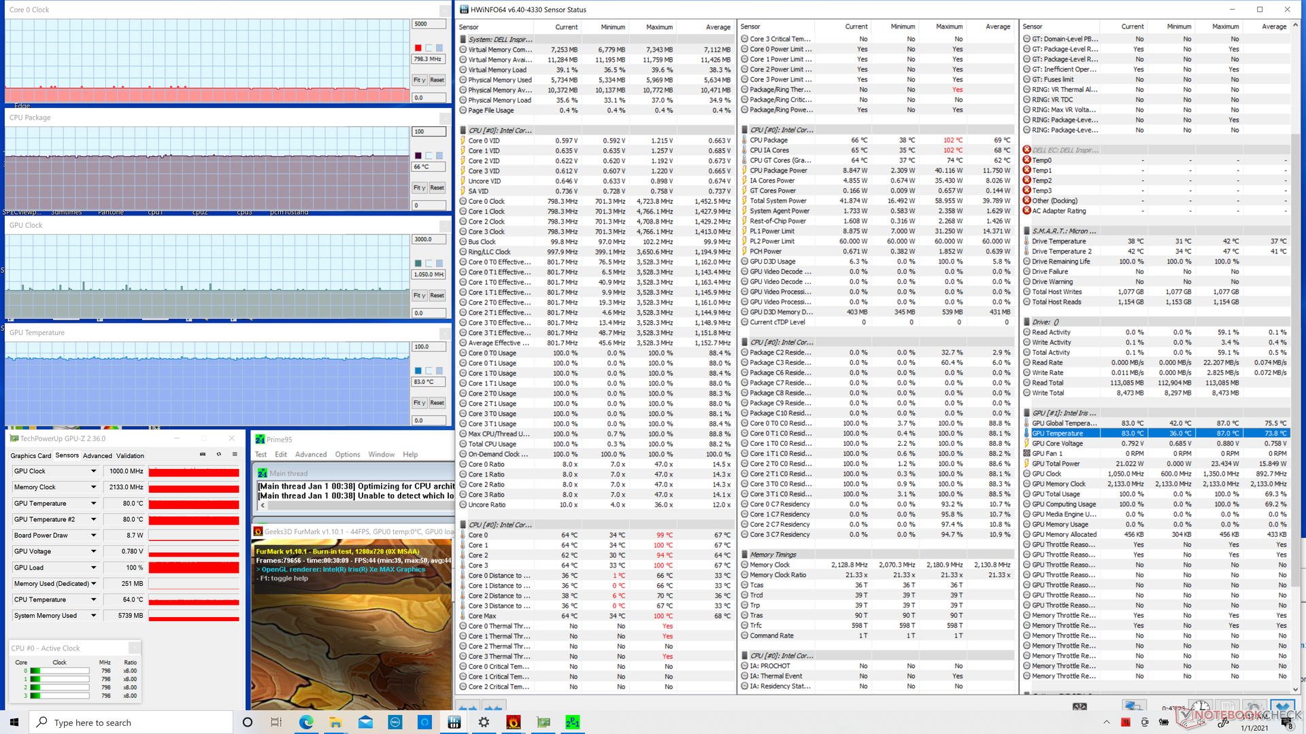Image resolution: width=1306 pixels, height=734 pixels.
Task: Click the dark purple swatch in CPU Package graph
Action: point(418,156)
